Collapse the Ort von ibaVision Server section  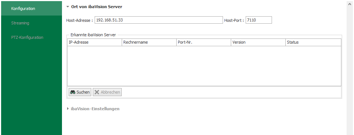pyautogui.click(x=68, y=7)
